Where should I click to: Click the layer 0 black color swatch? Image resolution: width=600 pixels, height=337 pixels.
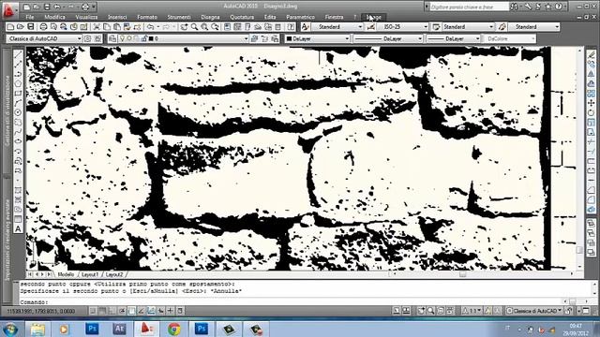[x=151, y=38]
